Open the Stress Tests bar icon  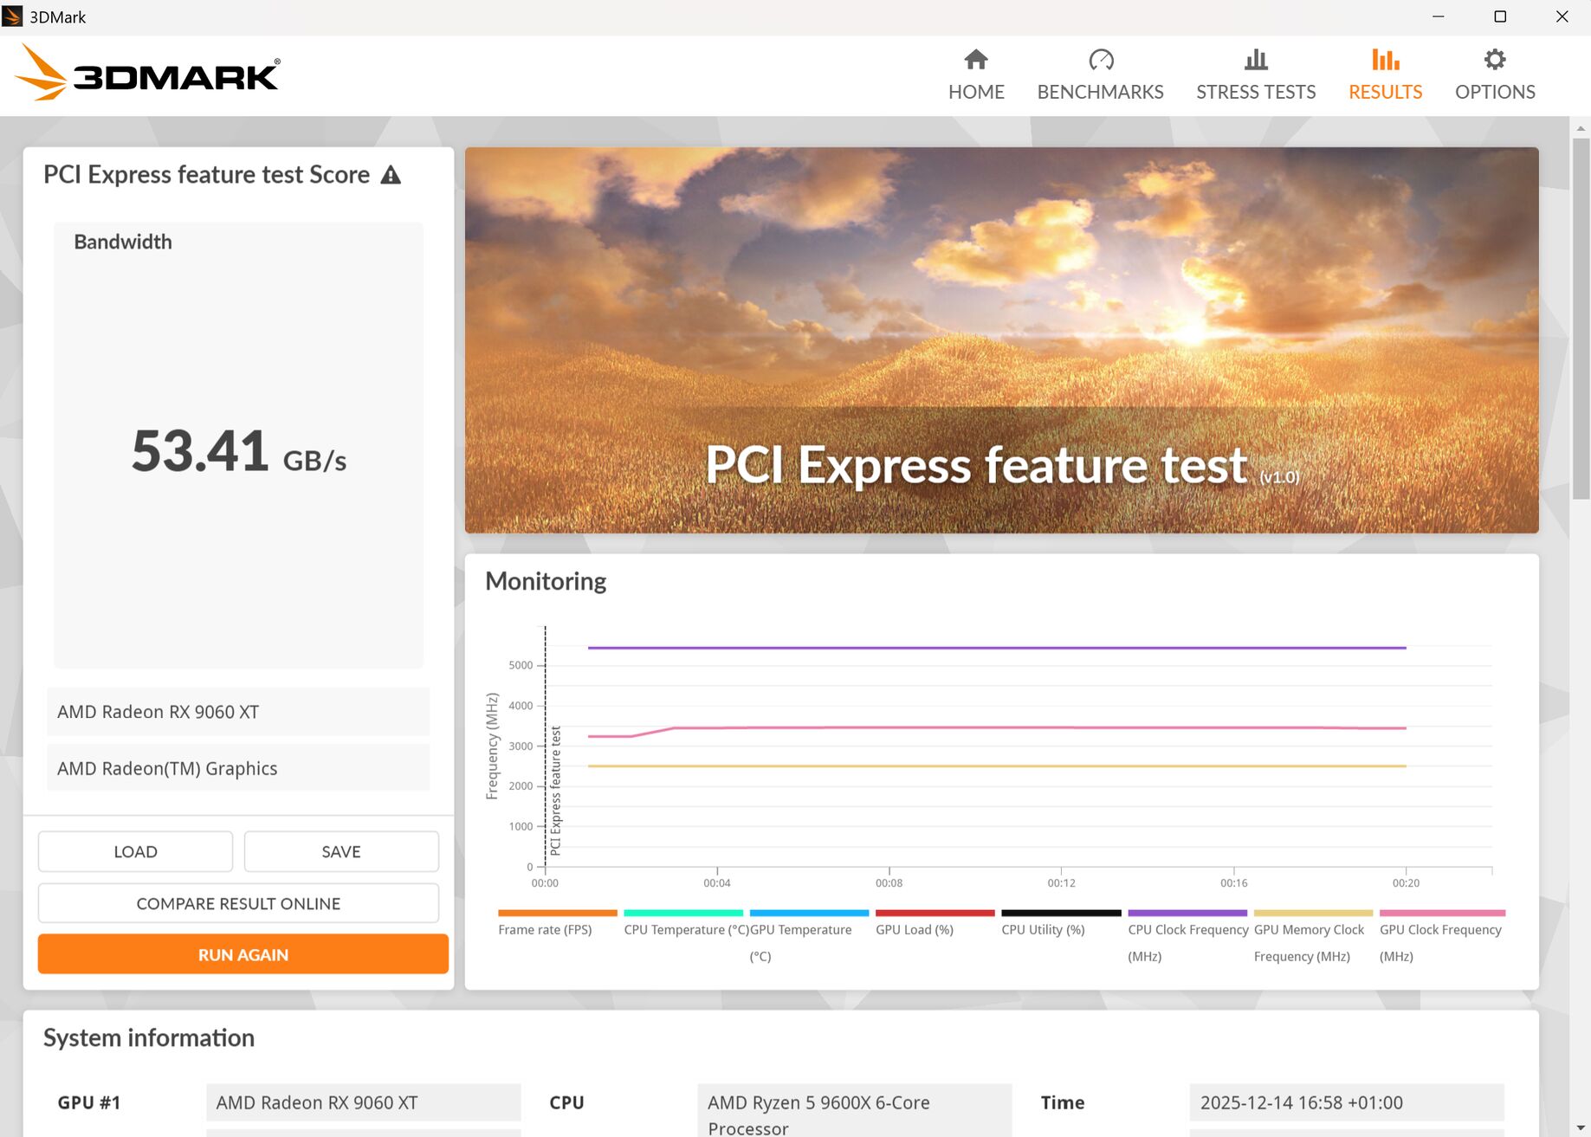[1256, 60]
